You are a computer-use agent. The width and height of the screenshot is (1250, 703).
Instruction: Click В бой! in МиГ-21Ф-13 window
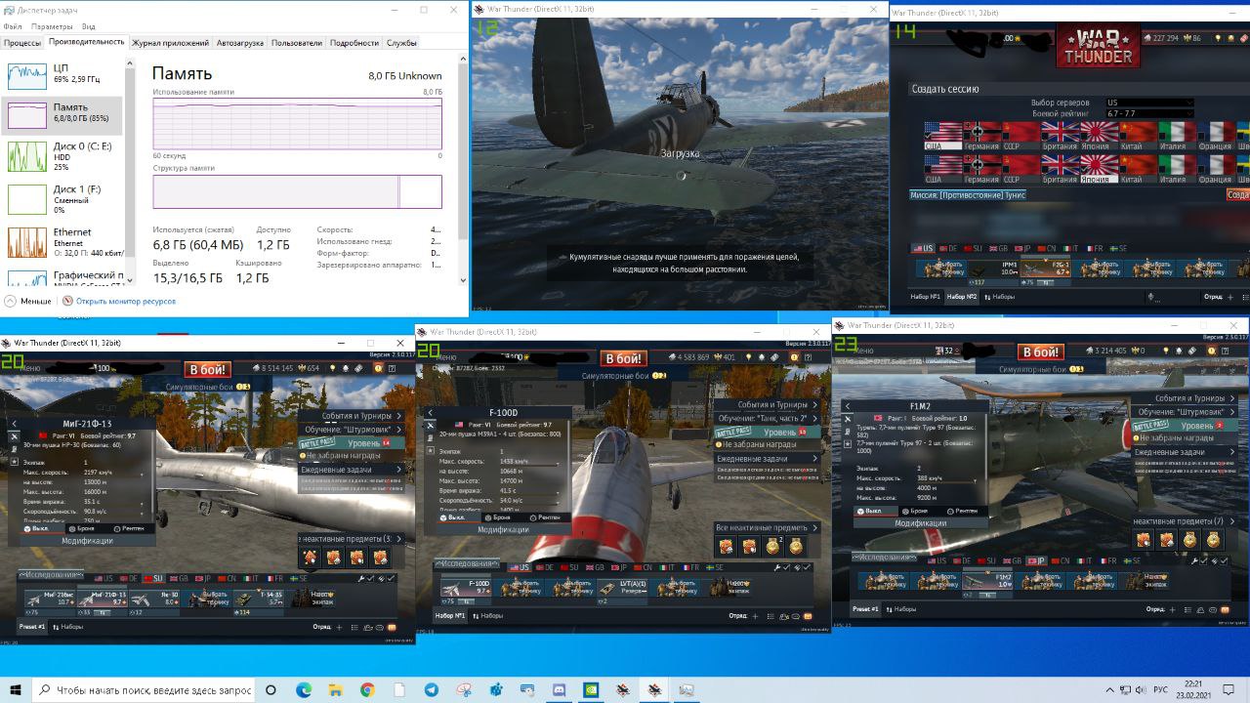click(207, 370)
